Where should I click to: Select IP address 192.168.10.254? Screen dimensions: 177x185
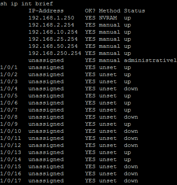[53, 32]
